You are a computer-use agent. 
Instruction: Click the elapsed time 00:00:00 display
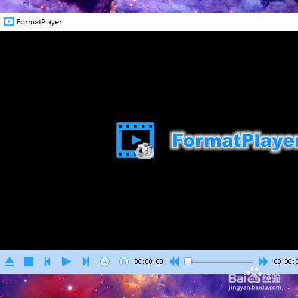pyautogui.click(x=148, y=262)
